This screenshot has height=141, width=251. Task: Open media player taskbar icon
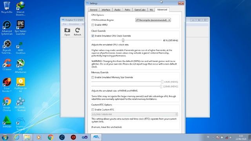pyautogui.click(x=39, y=137)
